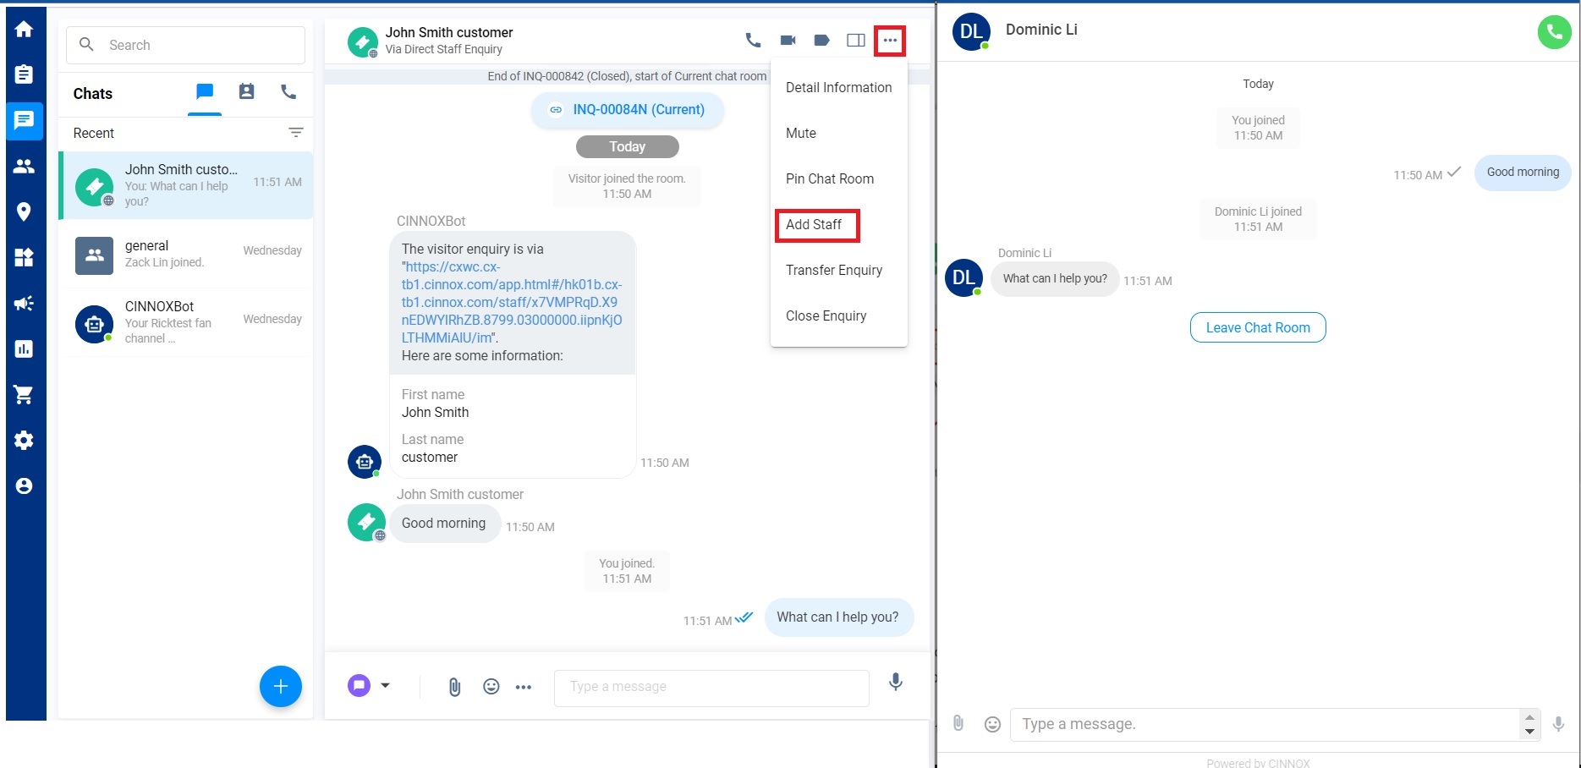
Task: Open the label tag icon in header
Action: click(821, 40)
